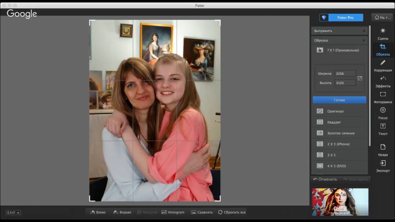Toggle the aspect ratio lock icon
The height and width of the screenshot is (222, 395).
pos(360,78)
